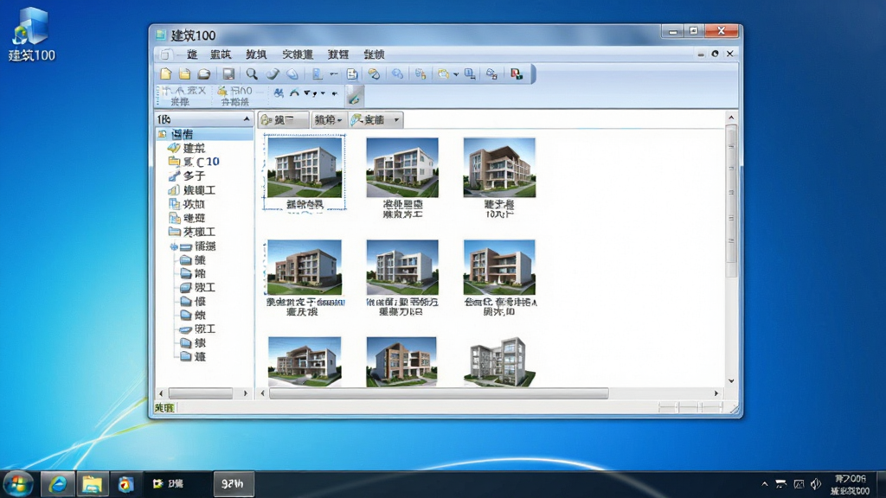Image resolution: width=886 pixels, height=498 pixels.
Task: Collapse the left panel header arrow
Action: (247, 119)
